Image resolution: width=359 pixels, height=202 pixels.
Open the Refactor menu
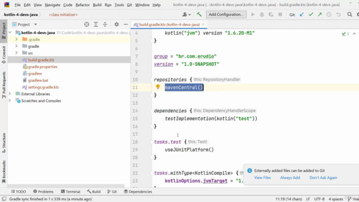point(82,5)
